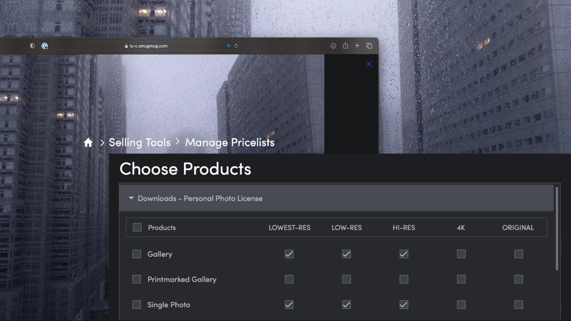This screenshot has height=321, width=571.
Task: Reload the page with refresh icon
Action: click(x=236, y=46)
